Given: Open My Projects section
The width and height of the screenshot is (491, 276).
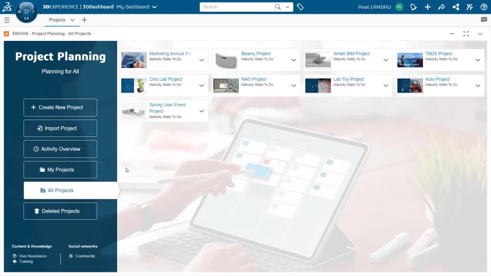Looking at the screenshot, I should [x=60, y=170].
